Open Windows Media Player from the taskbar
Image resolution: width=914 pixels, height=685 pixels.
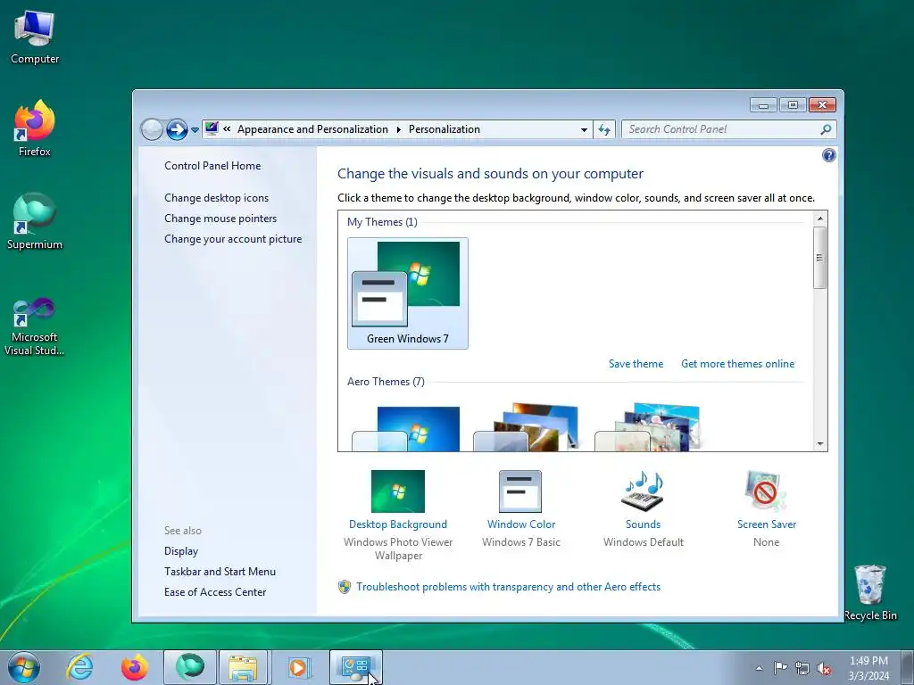point(299,667)
